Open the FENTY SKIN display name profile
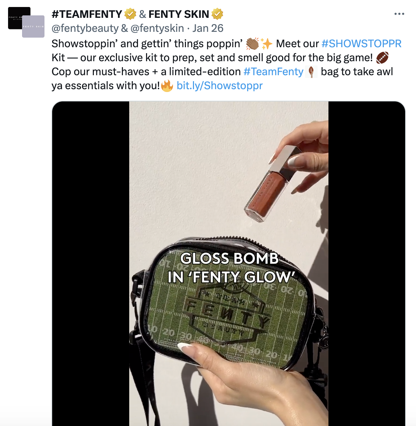The height and width of the screenshot is (426, 416). (x=179, y=14)
